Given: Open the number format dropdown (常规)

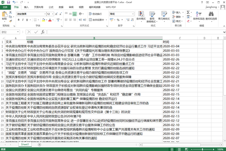Looking at the screenshot, I should point(133,14).
